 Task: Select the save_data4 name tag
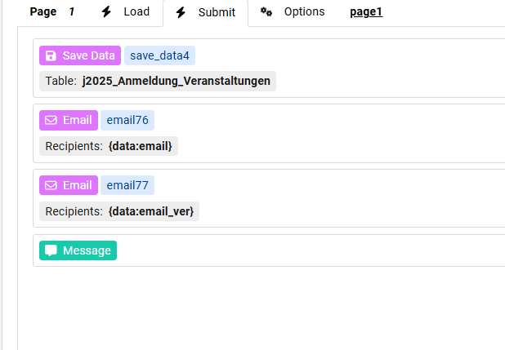[159, 55]
